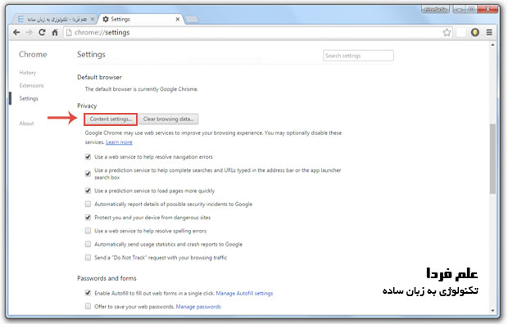Image resolution: width=508 pixels, height=324 pixels.
Task: Enable resolve spelling errors web service
Action: [88, 231]
